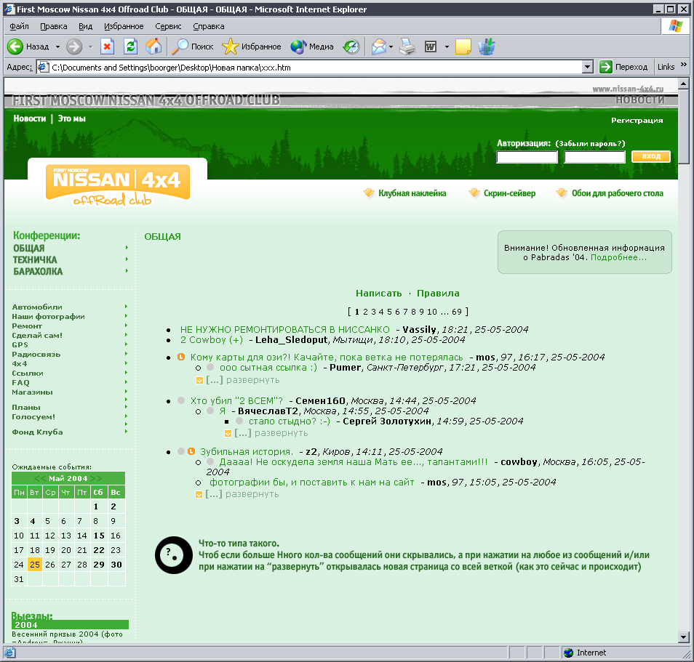Click the first Авторизация login input field
694x662 pixels.
(x=527, y=156)
